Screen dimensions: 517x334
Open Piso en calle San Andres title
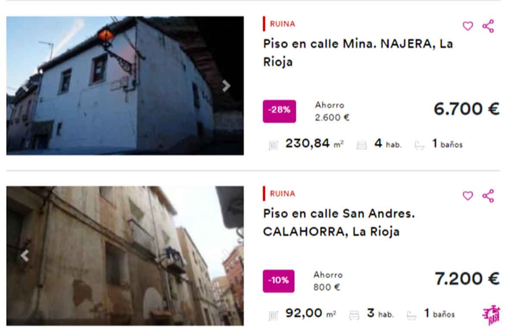(x=339, y=222)
